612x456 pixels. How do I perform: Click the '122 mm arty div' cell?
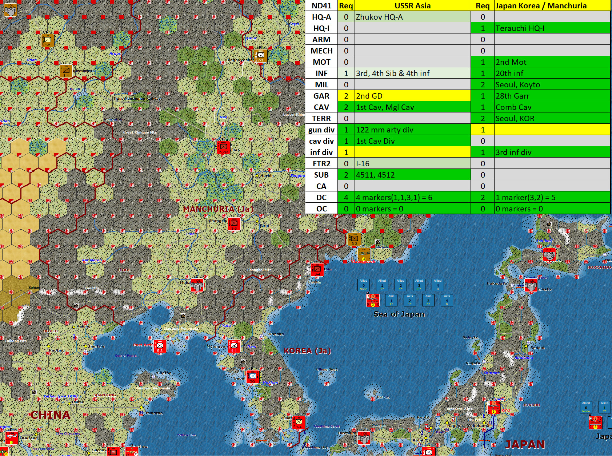(x=413, y=130)
